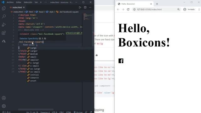
Task: Run the file with the play button
Action: click(80, 8)
